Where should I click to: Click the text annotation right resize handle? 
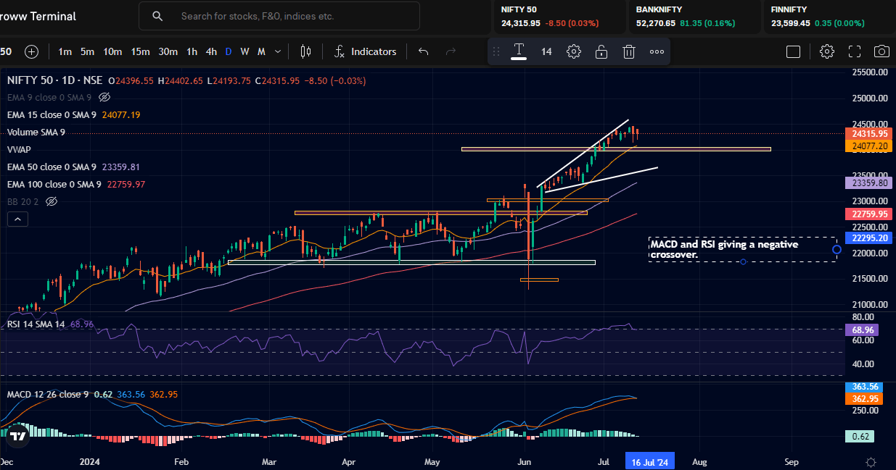pyautogui.click(x=837, y=249)
